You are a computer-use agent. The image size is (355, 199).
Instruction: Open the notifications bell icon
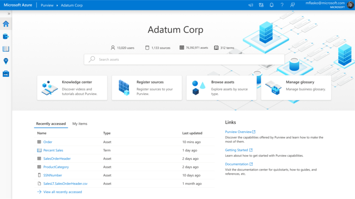click(x=271, y=5)
